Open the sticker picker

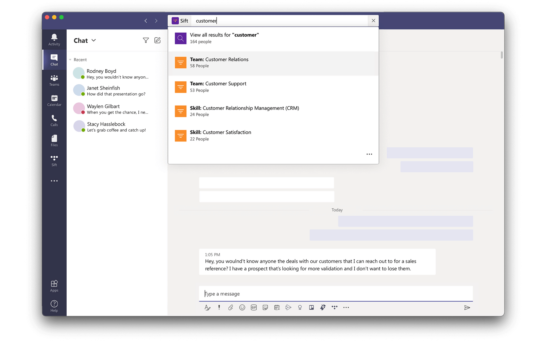(265, 307)
